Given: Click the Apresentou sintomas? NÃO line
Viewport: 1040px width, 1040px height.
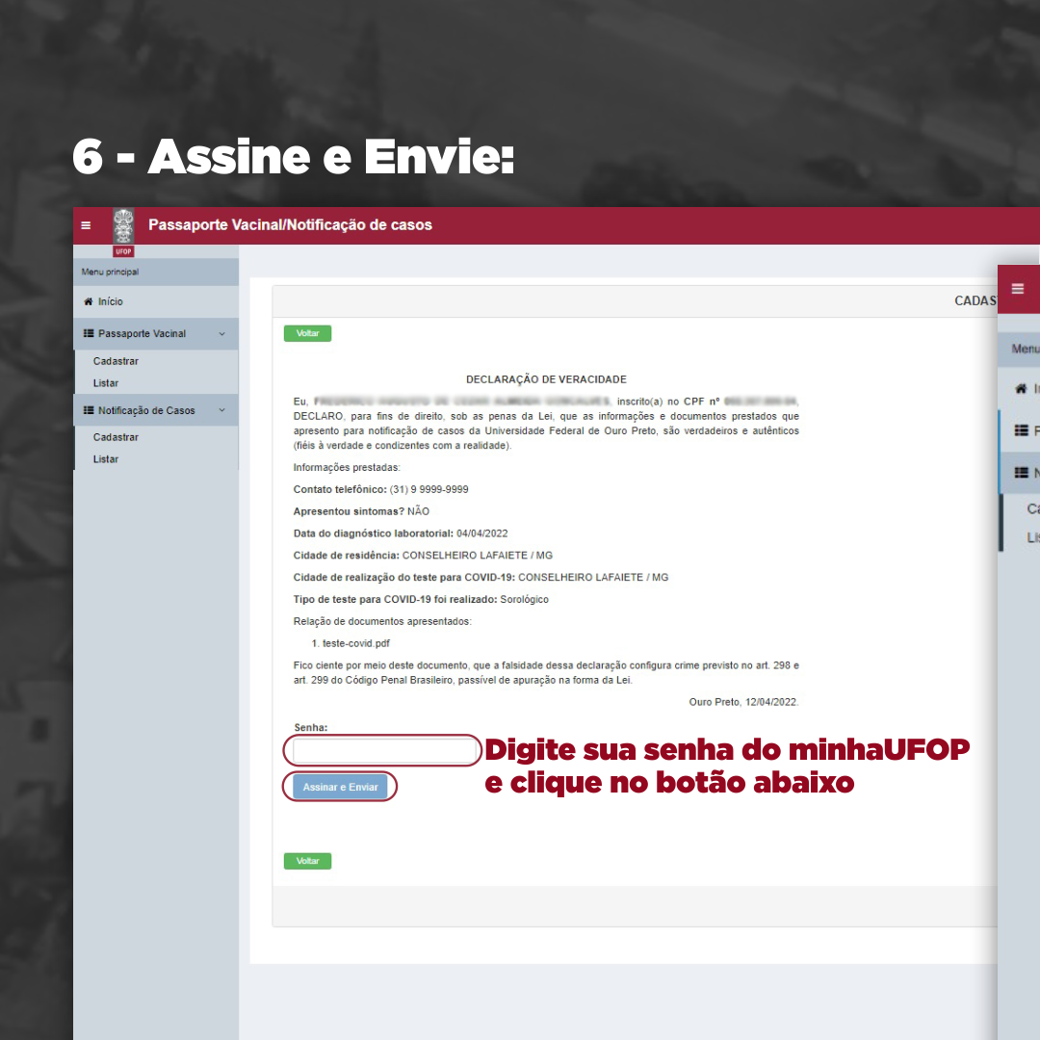Looking at the screenshot, I should tap(361, 511).
